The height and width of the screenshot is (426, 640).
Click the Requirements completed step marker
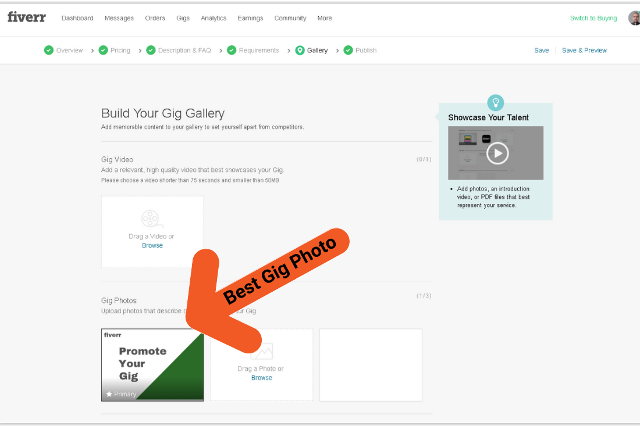click(233, 50)
